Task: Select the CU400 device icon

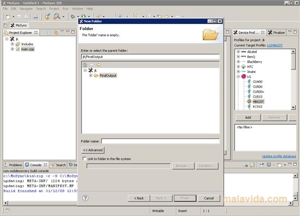Action: click(x=249, y=81)
